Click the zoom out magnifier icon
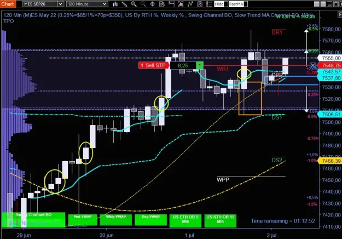The height and width of the screenshot is (239, 342). [143, 4]
